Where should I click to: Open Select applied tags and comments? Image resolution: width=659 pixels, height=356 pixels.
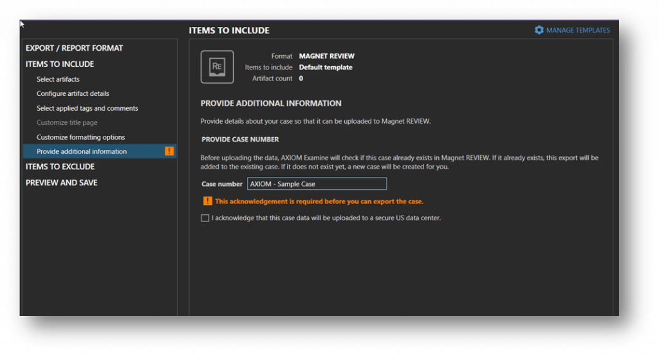[88, 108]
